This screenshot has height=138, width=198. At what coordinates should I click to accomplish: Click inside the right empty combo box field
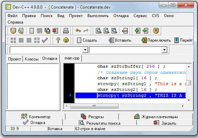pyautogui.click(x=125, y=50)
